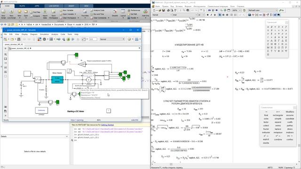Viewport: 301px width, 169px height.
Task: Run the Simulink model with Run button
Action: tap(68, 39)
